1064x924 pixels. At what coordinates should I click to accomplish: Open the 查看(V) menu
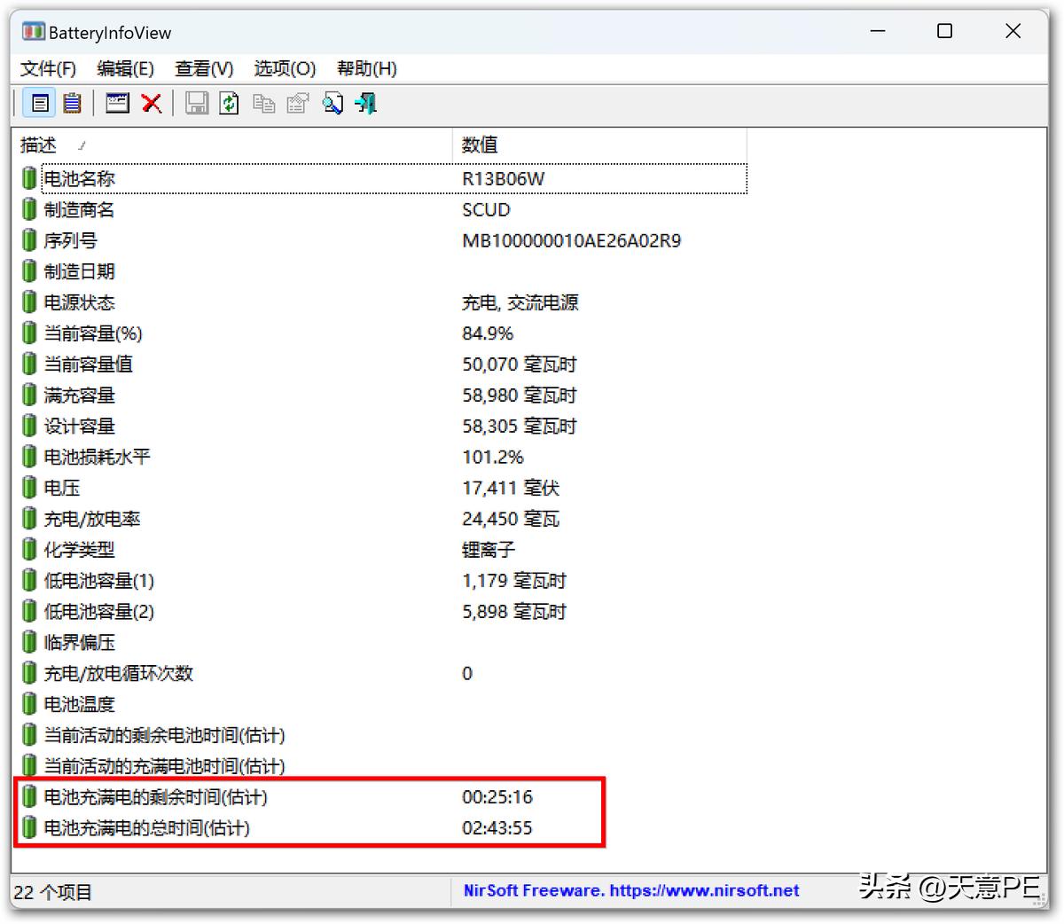(x=203, y=68)
